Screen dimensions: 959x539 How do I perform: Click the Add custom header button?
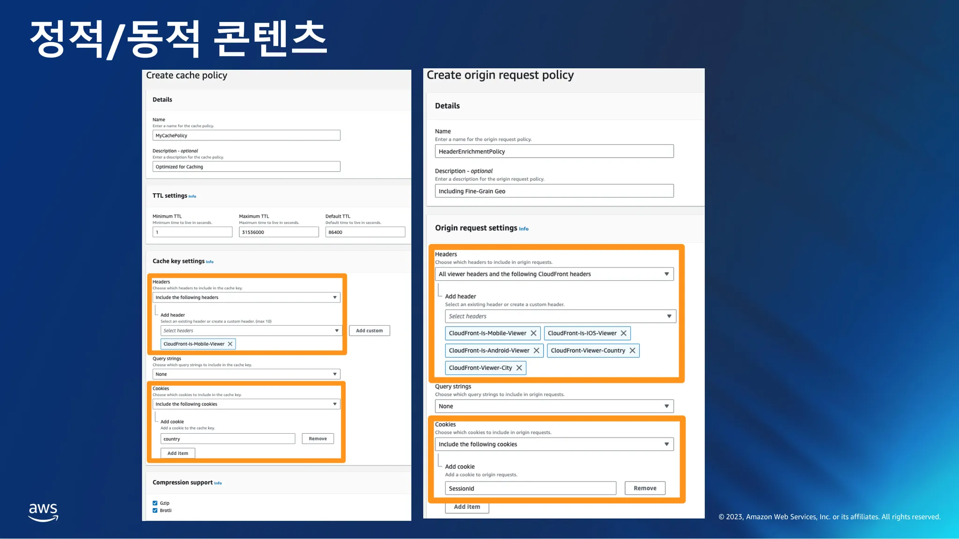point(369,331)
